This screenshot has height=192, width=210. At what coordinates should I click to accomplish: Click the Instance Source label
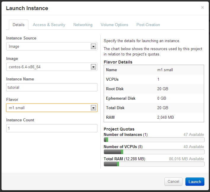[x=21, y=38]
